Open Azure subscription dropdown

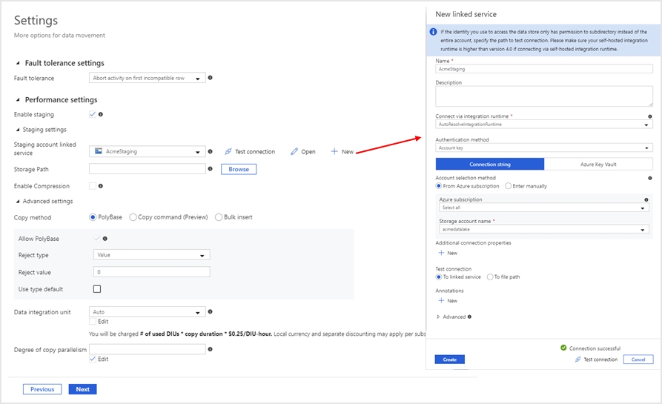(x=544, y=208)
